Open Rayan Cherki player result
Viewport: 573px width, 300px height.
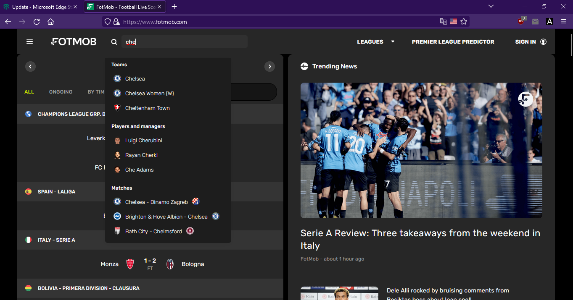tap(168, 155)
